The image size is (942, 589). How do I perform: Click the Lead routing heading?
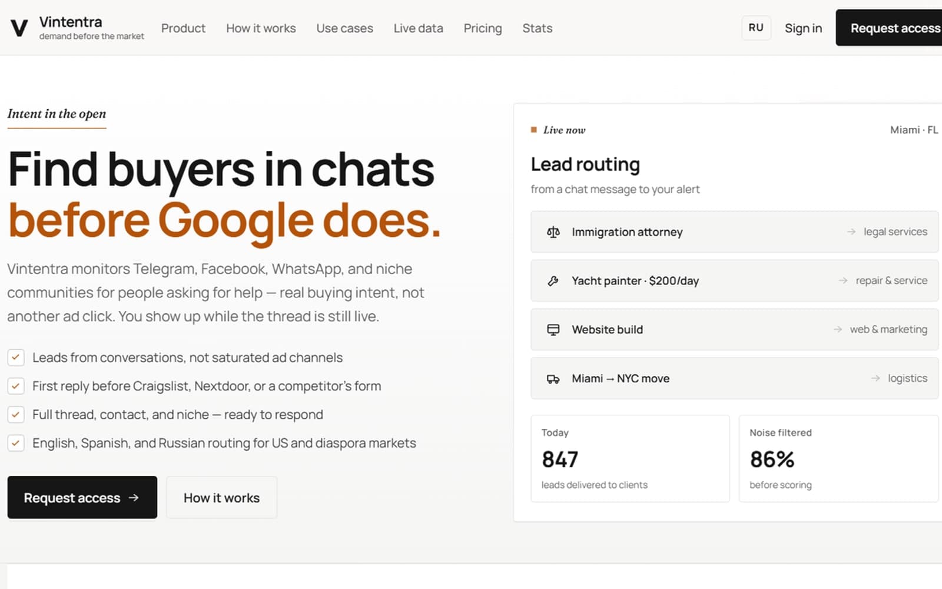point(585,164)
